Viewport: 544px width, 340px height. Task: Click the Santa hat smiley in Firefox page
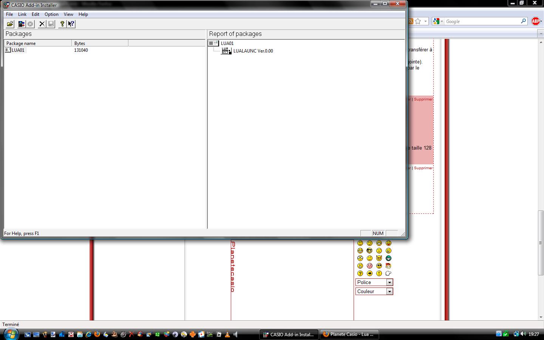click(388, 266)
